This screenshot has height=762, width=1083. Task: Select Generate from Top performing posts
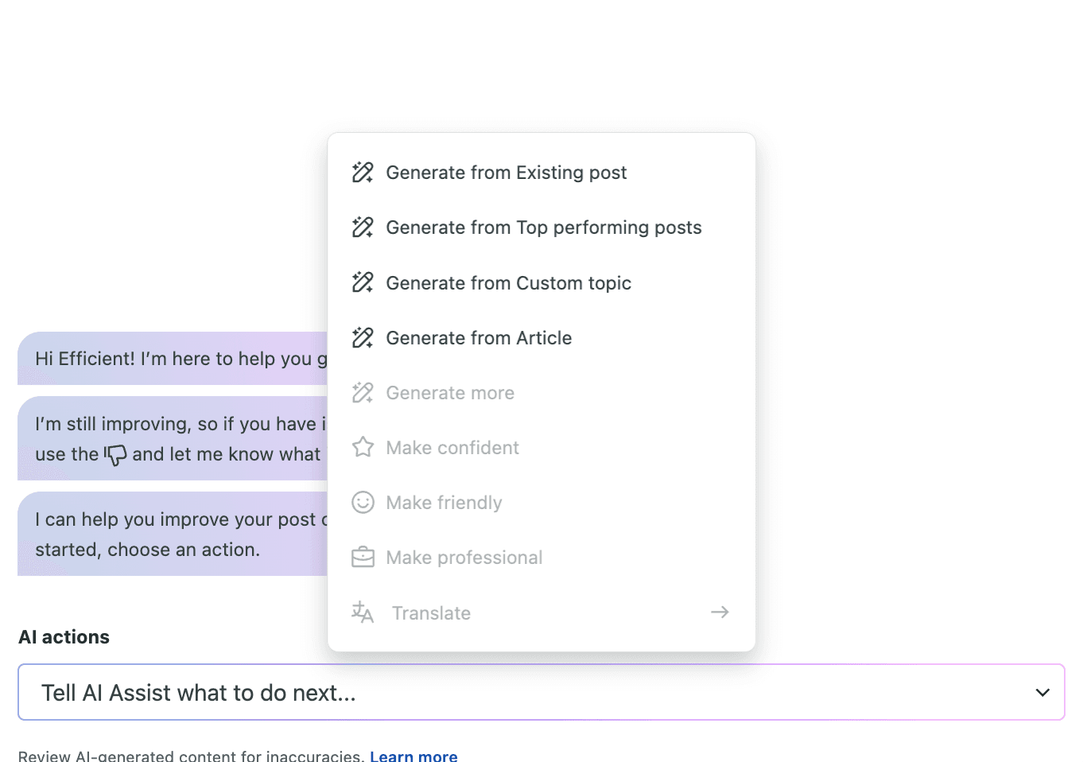pos(541,227)
